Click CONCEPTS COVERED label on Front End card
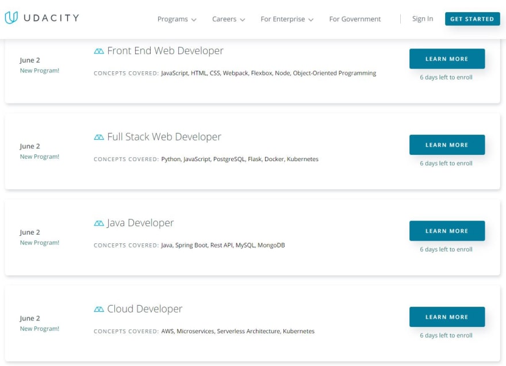This screenshot has height=366, width=506. pyautogui.click(x=126, y=73)
